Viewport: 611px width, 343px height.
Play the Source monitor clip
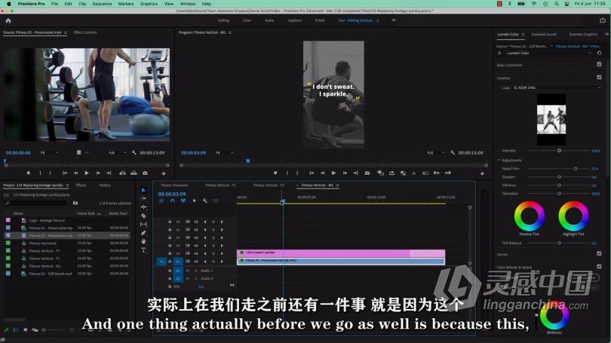click(87, 173)
